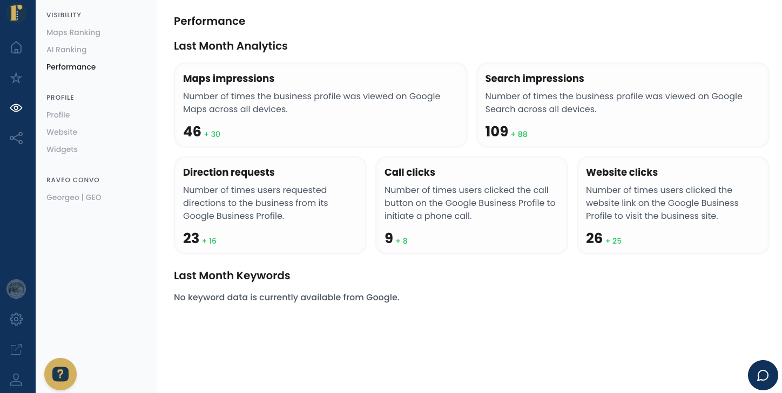Open Website menu item

click(62, 132)
